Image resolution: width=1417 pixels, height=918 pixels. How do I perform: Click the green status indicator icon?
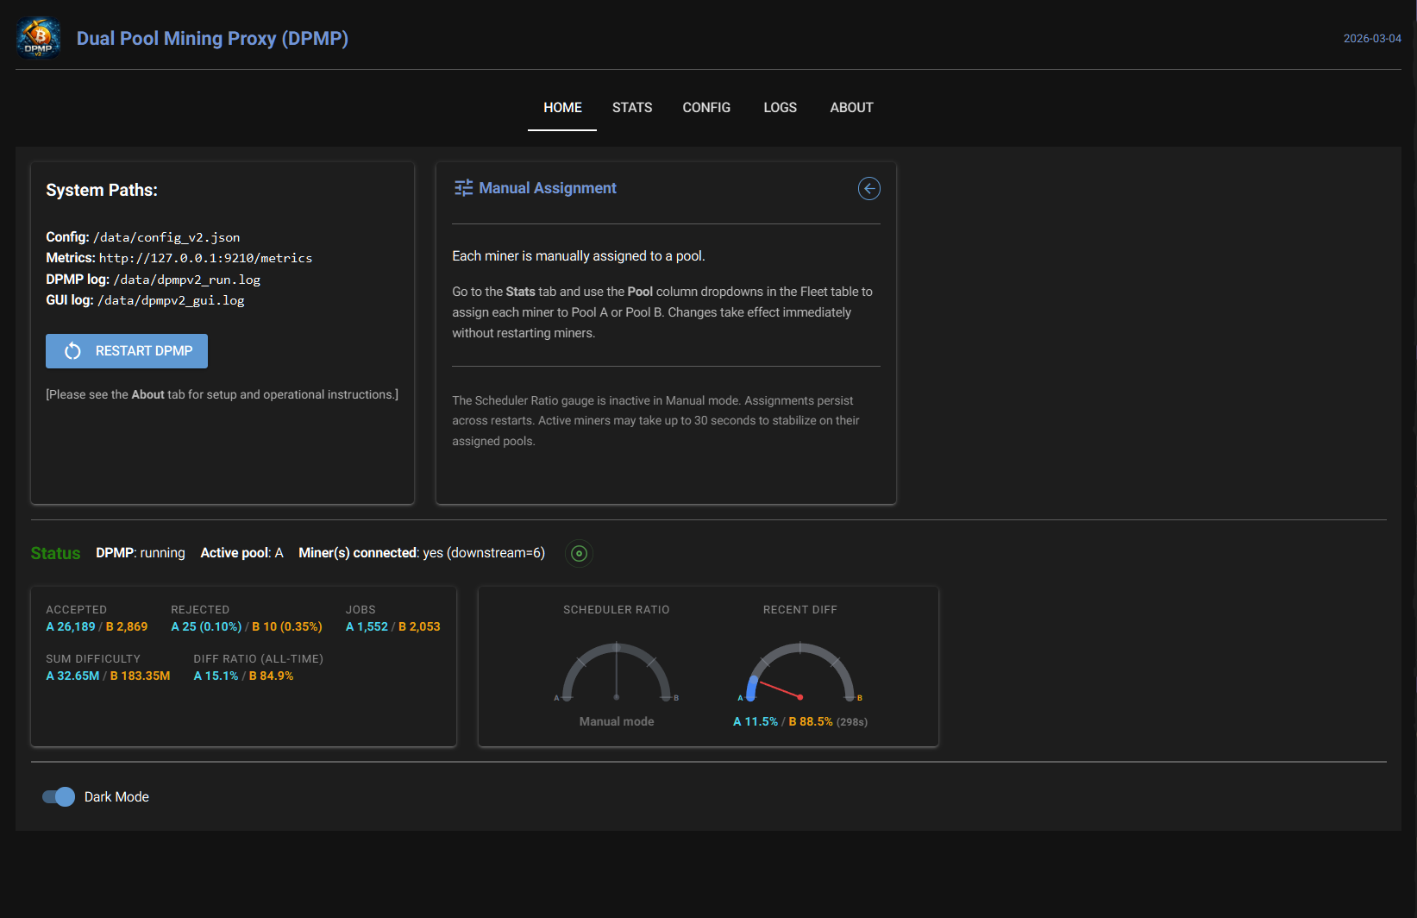coord(579,553)
